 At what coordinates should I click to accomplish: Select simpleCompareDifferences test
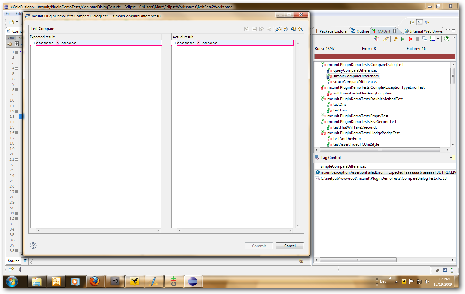[x=356, y=76]
